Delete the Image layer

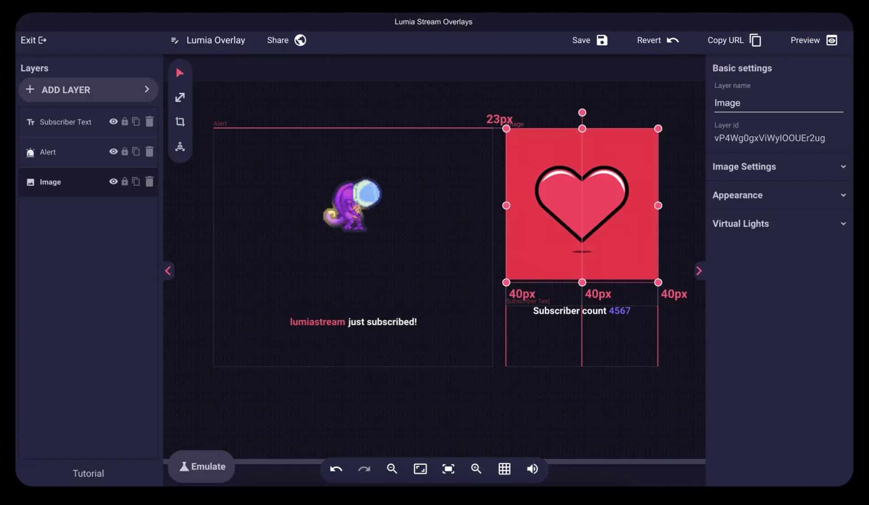pyautogui.click(x=149, y=182)
